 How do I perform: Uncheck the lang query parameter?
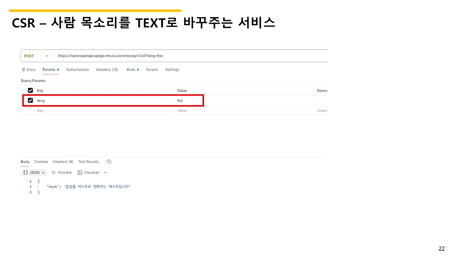30,100
